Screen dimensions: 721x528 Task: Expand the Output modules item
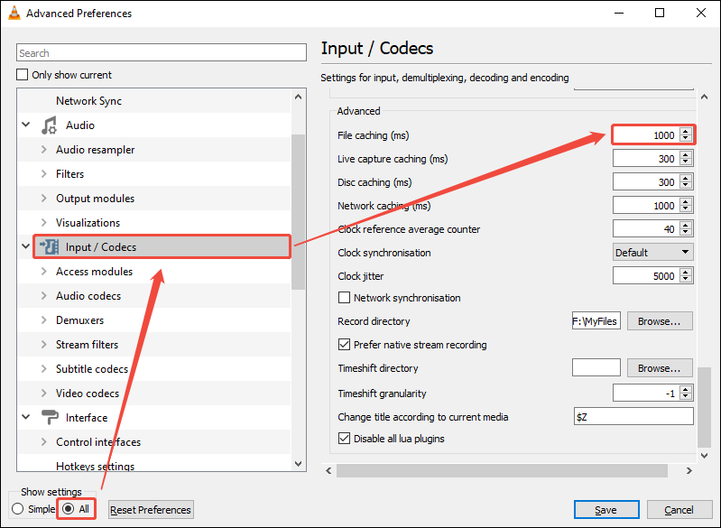pos(44,199)
